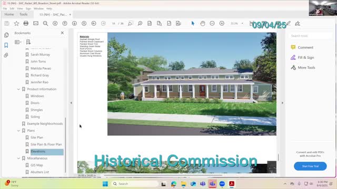Click the Search tools field
Screen dimensions: 337x189
(x=310, y=36)
